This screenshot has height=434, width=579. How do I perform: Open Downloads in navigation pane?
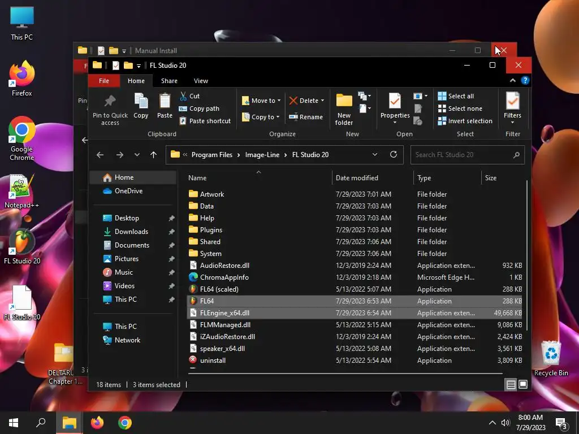tap(133, 231)
